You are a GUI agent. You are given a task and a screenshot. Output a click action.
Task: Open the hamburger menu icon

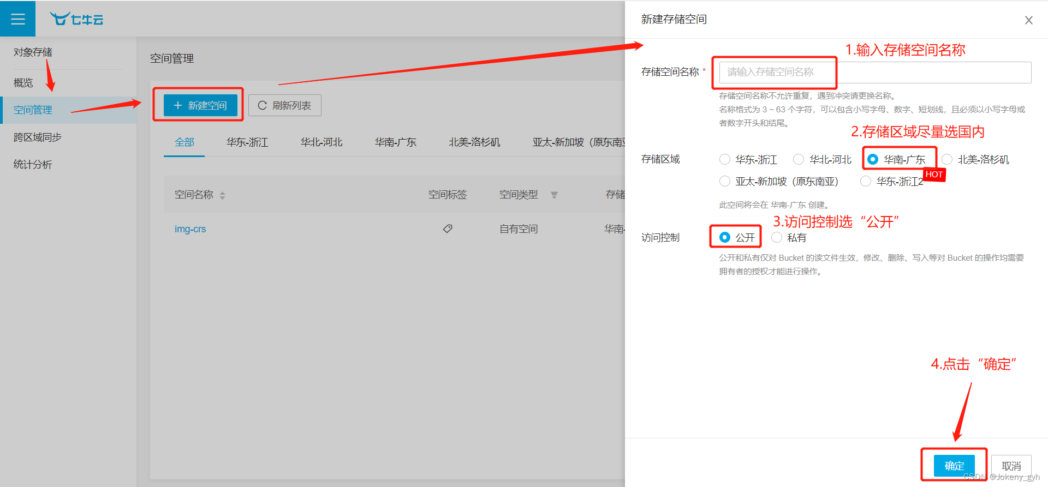point(17,19)
